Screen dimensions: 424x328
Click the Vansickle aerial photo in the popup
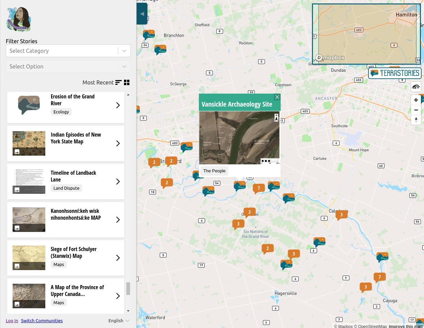(x=239, y=138)
